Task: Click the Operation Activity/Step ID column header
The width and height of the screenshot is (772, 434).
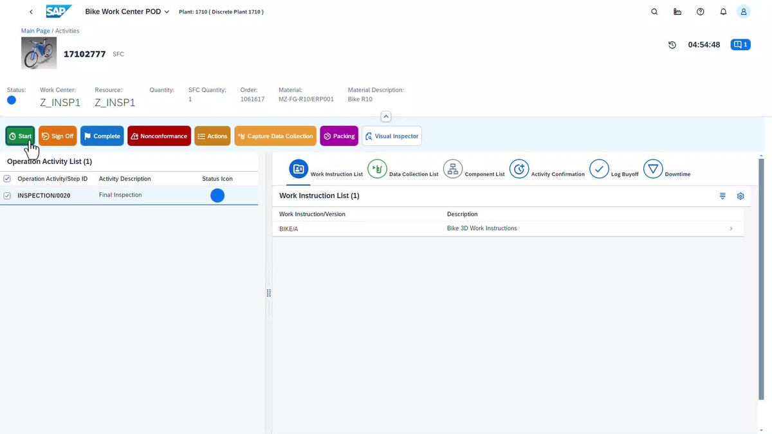Action: point(53,179)
